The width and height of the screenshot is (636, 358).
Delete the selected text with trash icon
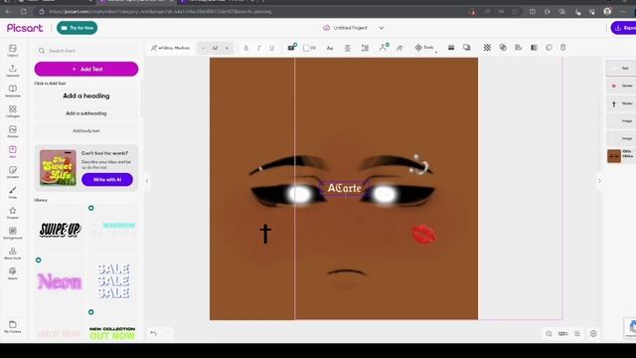pos(563,48)
